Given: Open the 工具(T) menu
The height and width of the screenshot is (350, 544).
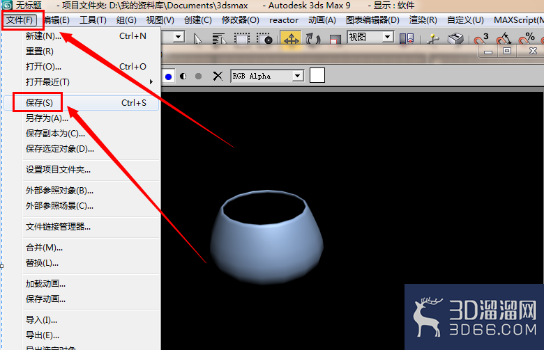Looking at the screenshot, I should point(93,20).
